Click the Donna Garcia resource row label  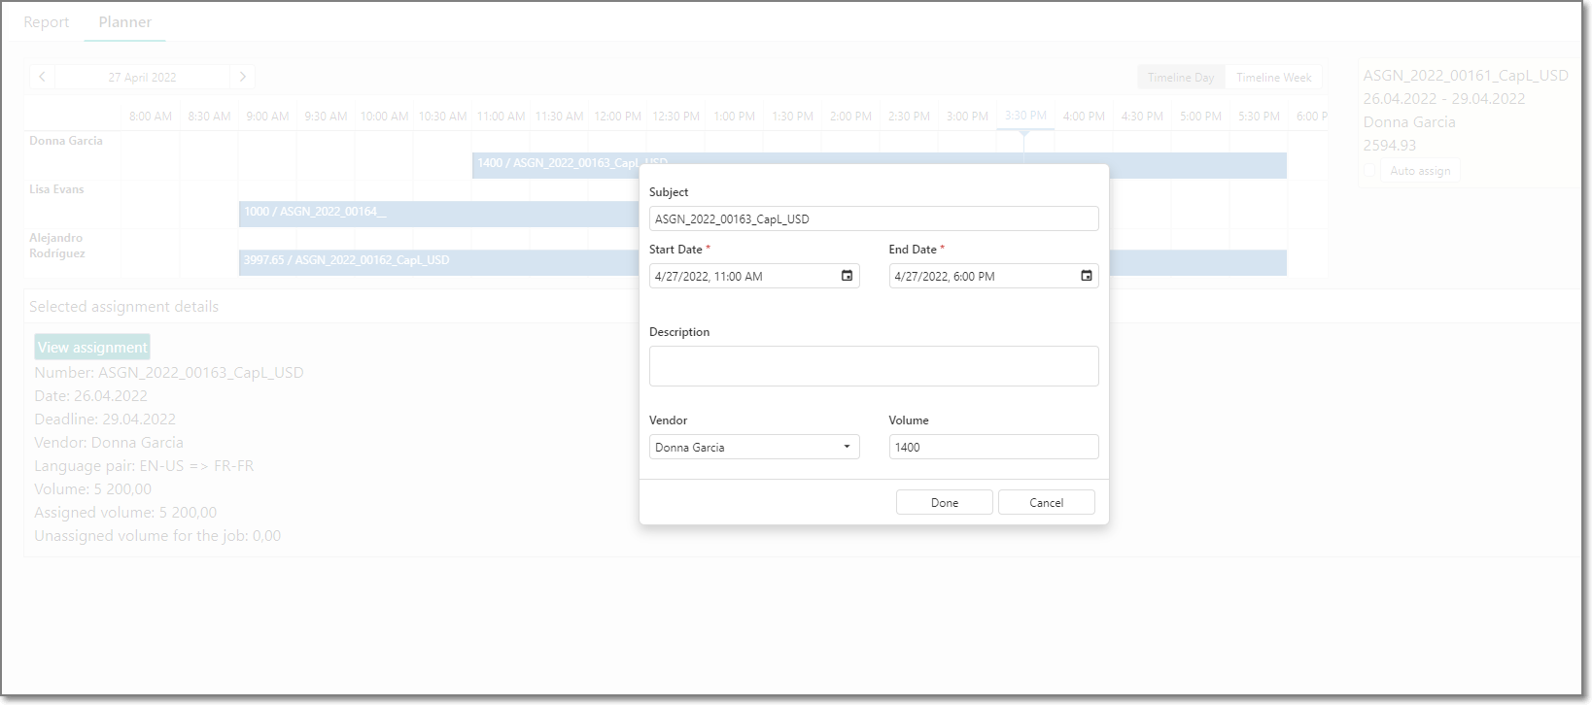point(66,141)
